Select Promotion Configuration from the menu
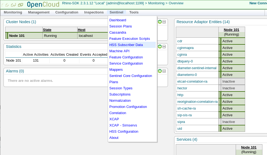The image size is (267, 155). (x=128, y=107)
